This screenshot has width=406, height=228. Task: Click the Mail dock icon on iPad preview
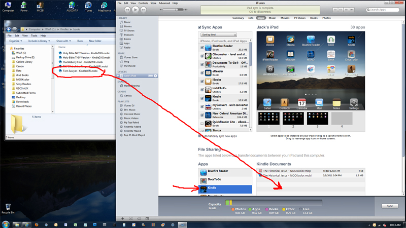319,102
